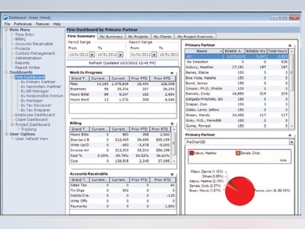The width and height of the screenshot is (305, 229).
Task: Collapse the Dashboards tree node
Action: (x=6, y=72)
